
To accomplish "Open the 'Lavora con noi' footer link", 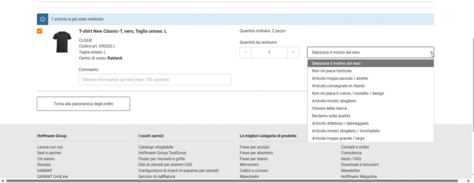I will click(50, 147).
